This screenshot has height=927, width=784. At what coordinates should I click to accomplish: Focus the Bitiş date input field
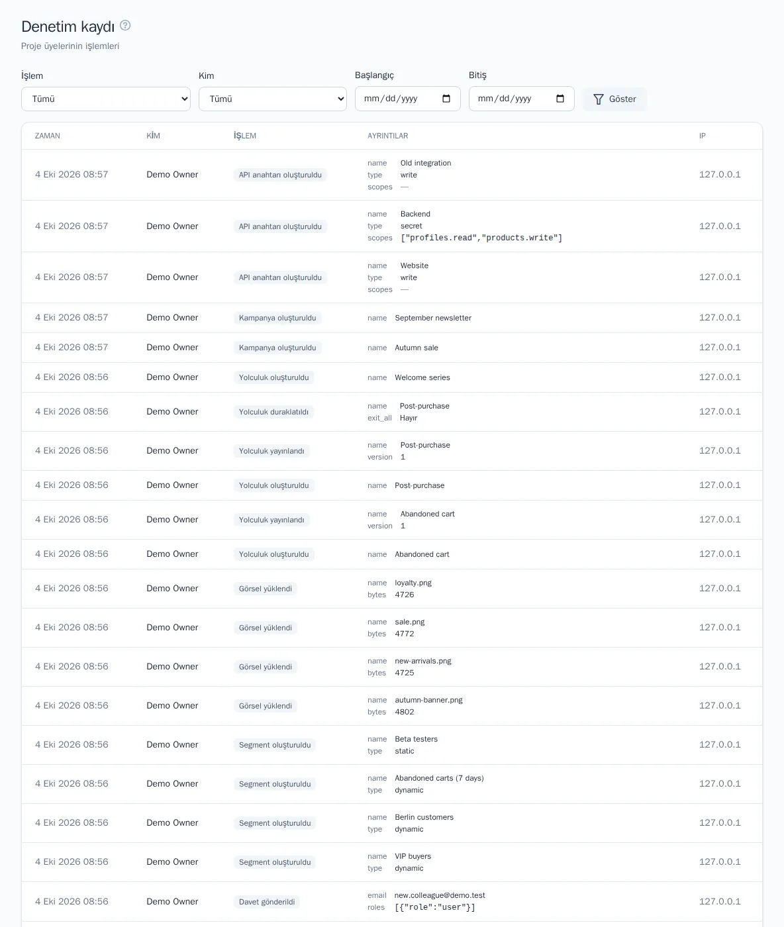click(522, 99)
